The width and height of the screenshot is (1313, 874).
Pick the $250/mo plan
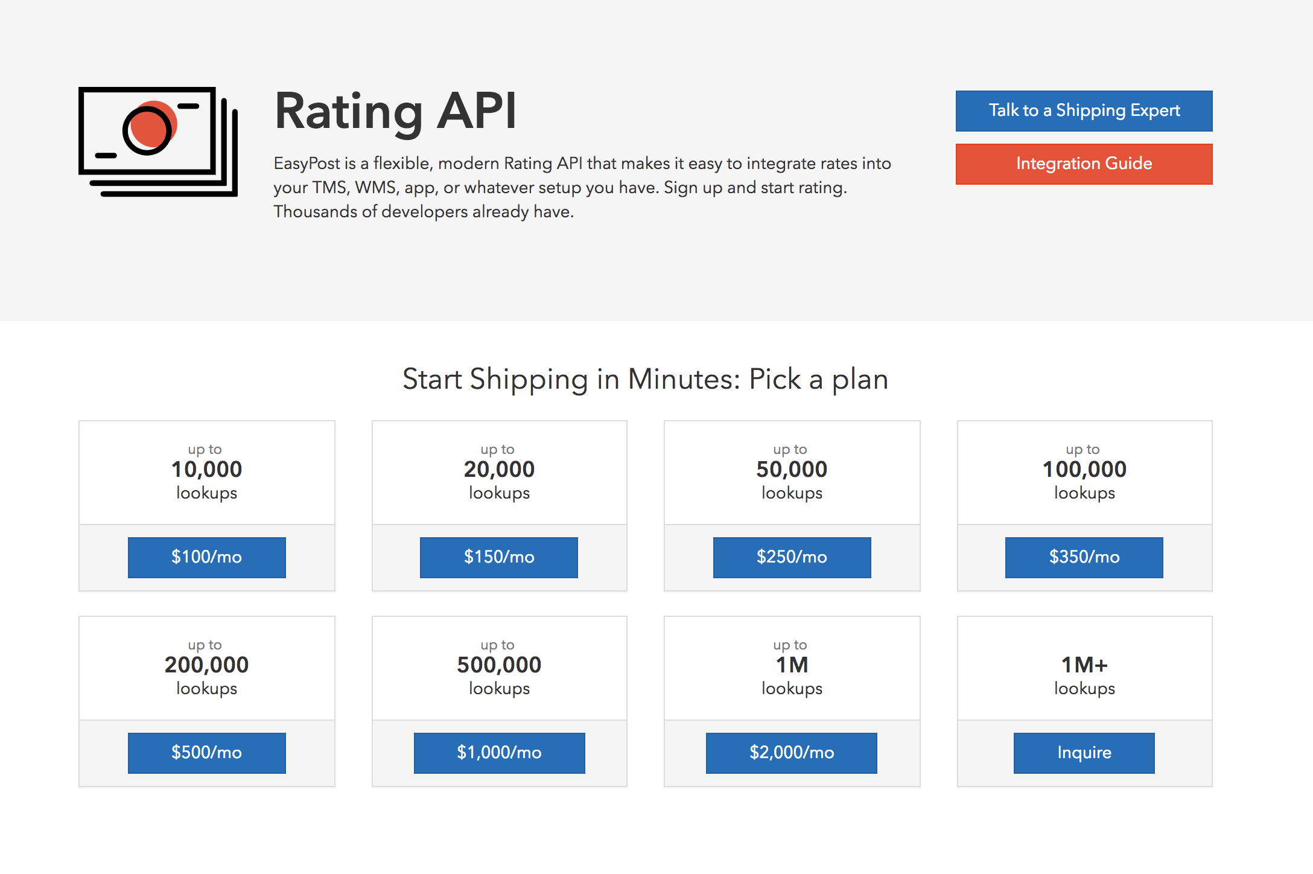tap(792, 557)
